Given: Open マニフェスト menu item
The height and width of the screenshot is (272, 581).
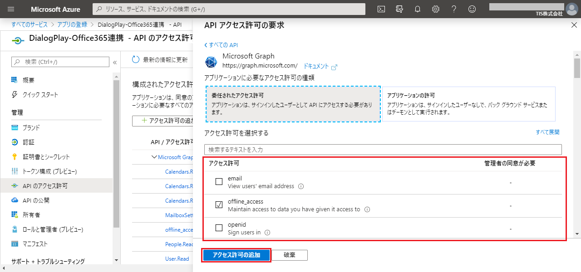Looking at the screenshot, I should [x=35, y=243].
